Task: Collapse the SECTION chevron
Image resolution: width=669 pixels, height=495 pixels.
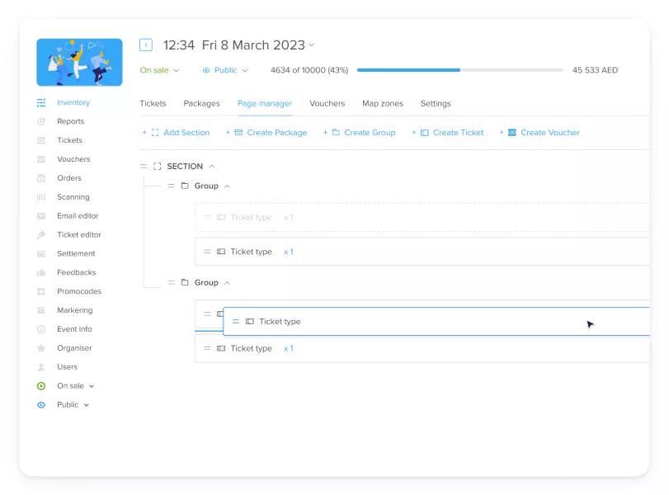Action: pyautogui.click(x=212, y=167)
